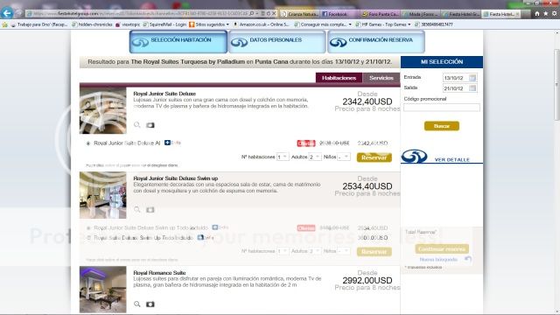The height and width of the screenshot is (315, 560).
Task: Open Salida calendar date picker icon
Action: [472, 87]
